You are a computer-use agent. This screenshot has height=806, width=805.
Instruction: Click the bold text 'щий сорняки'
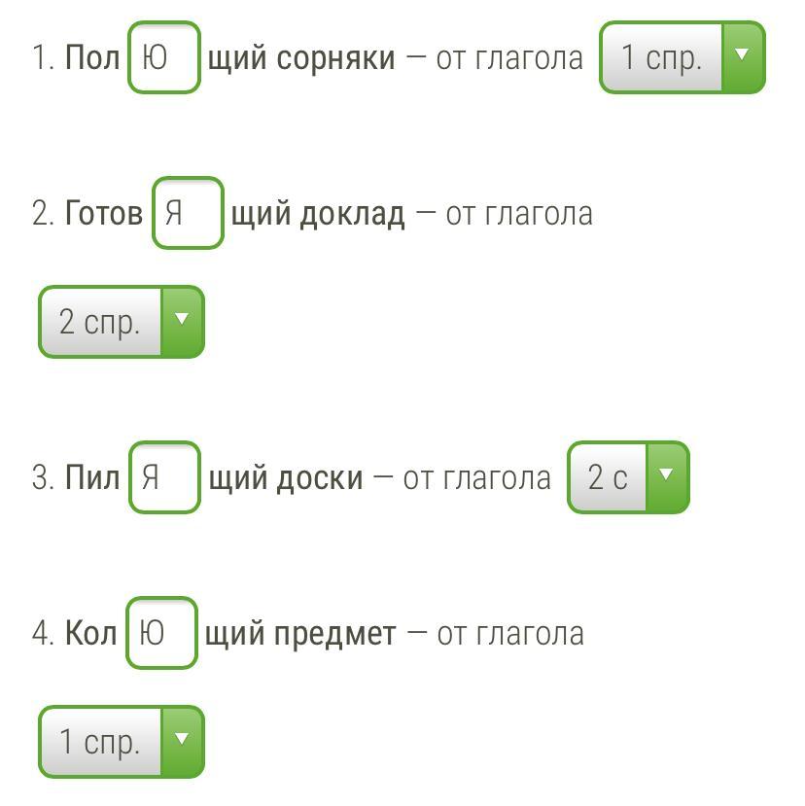click(301, 58)
